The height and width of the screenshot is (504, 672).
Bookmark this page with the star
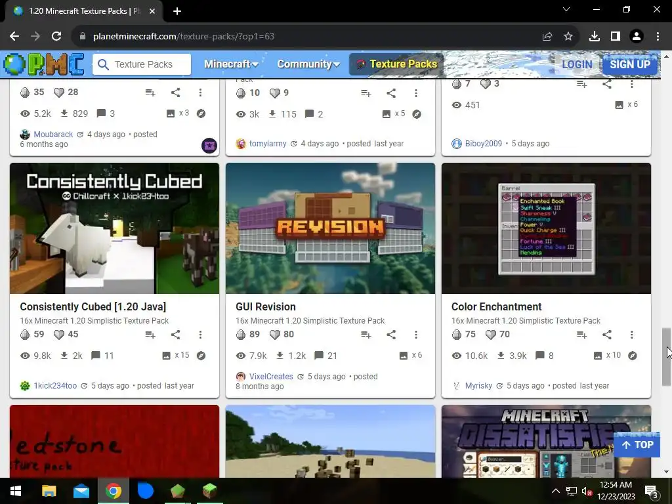pos(568,37)
